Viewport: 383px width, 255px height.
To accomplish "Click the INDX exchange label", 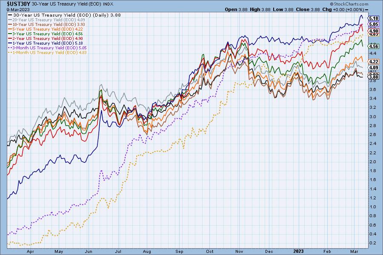I will pos(108,4).
